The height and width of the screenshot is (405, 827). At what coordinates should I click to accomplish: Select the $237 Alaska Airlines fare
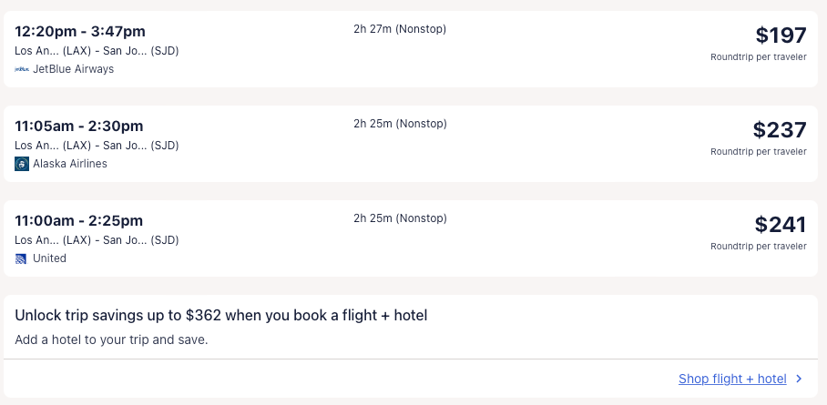point(779,130)
